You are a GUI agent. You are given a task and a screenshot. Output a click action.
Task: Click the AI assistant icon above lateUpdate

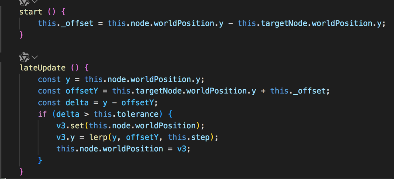24,58
